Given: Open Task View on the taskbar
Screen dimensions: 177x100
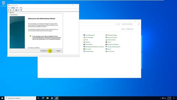Looking at the screenshot, I should pyautogui.click(x=38, y=98).
